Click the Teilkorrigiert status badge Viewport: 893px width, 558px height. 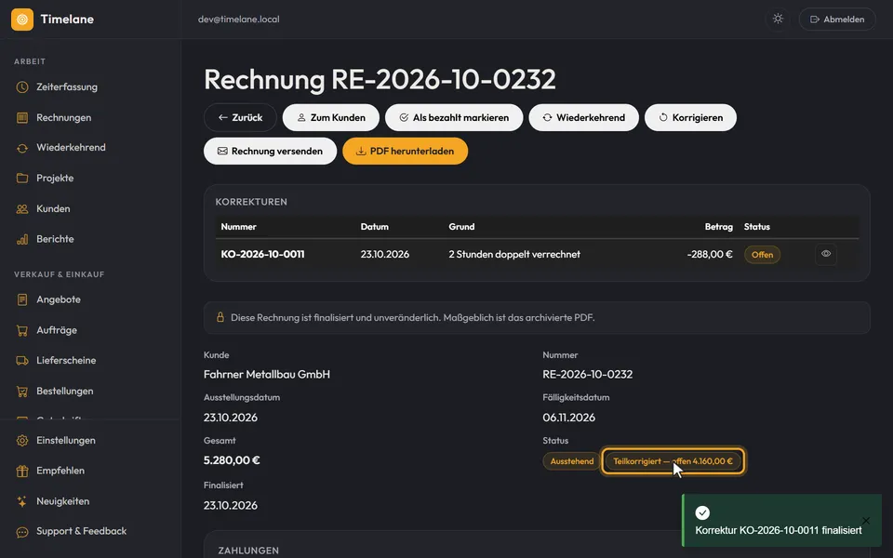click(x=673, y=461)
